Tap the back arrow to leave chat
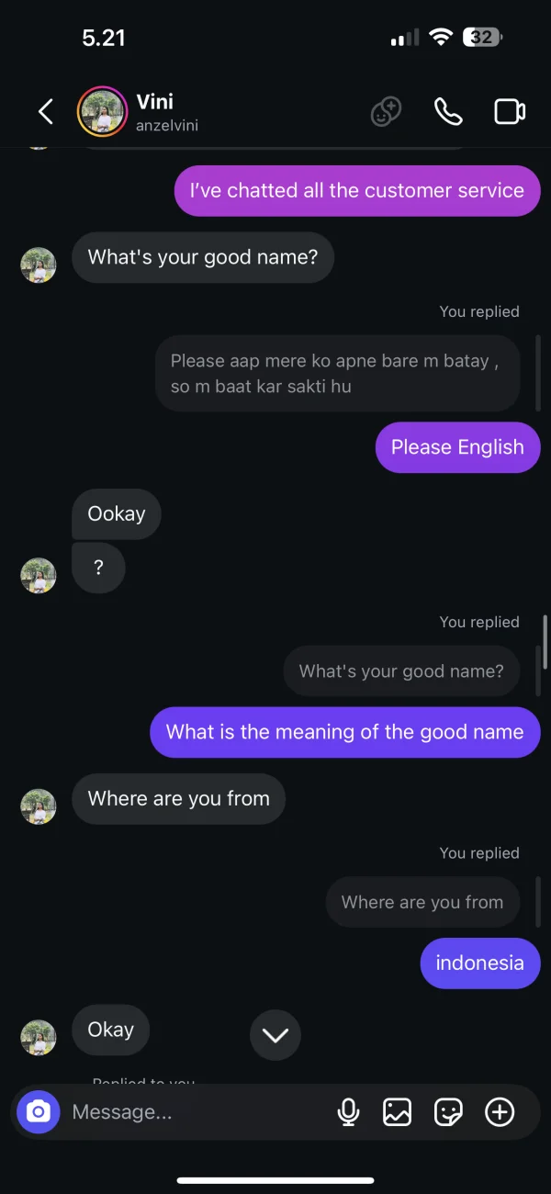The image size is (551, 1194). pos(45,112)
